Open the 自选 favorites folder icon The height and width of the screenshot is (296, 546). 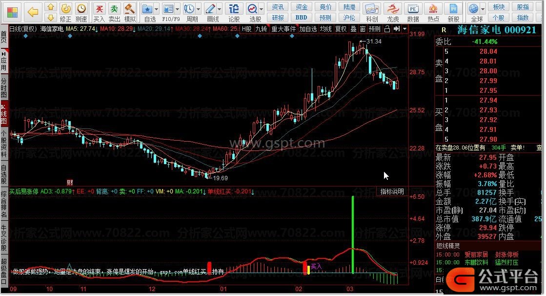click(x=147, y=8)
